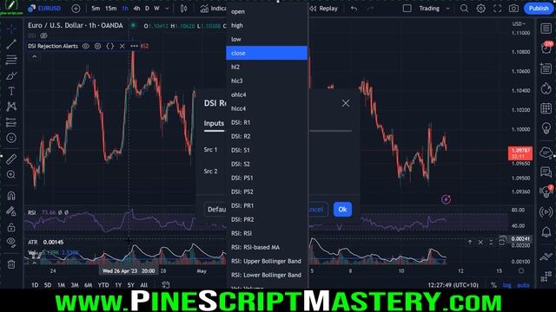
Task: Select the trend line drawing tool
Action: click(x=11, y=44)
